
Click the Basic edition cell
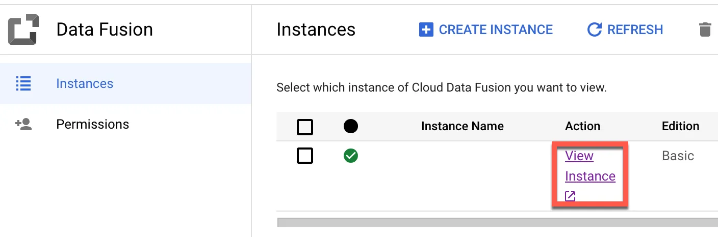pyautogui.click(x=678, y=156)
